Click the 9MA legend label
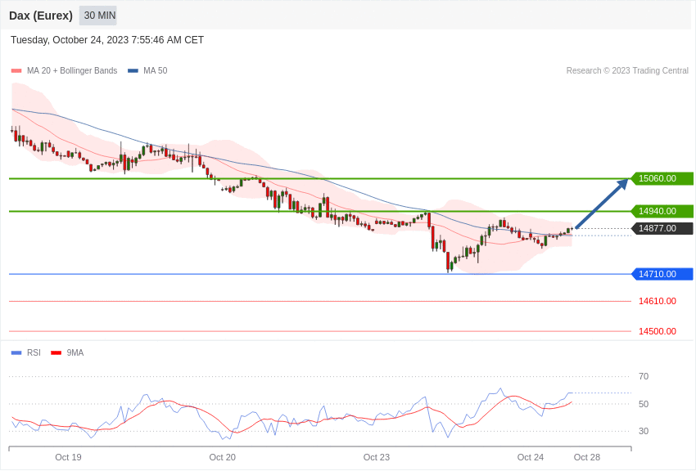Screen dimensions: 696x471 (x=75, y=352)
